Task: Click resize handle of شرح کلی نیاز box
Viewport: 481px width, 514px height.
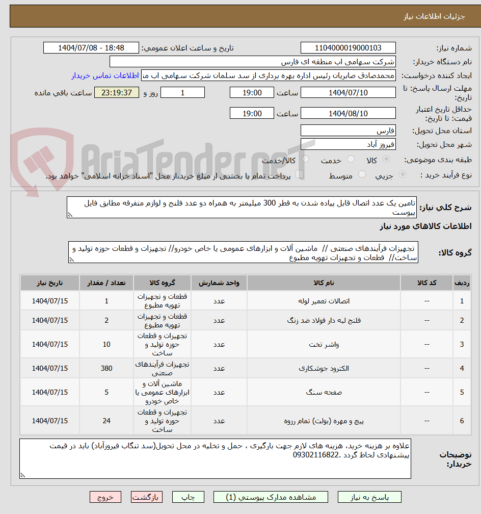Action: coord(70,215)
